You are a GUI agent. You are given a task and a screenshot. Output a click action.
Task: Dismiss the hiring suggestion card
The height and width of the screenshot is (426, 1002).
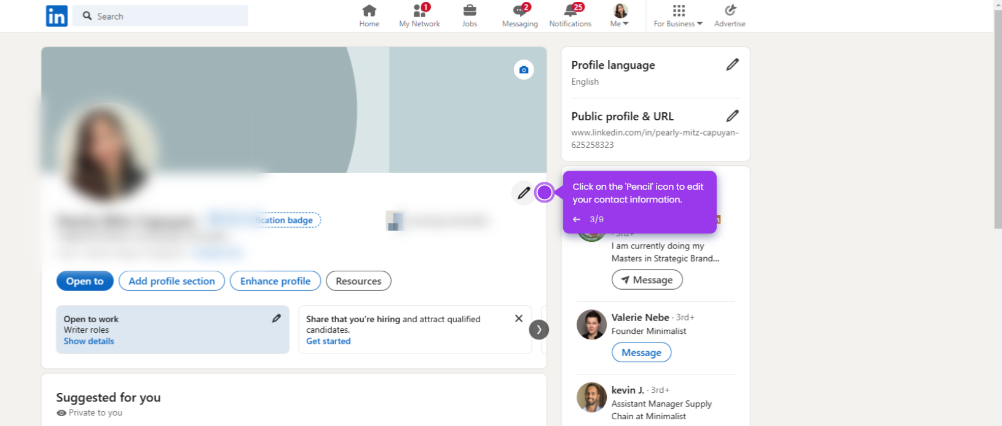tap(519, 319)
